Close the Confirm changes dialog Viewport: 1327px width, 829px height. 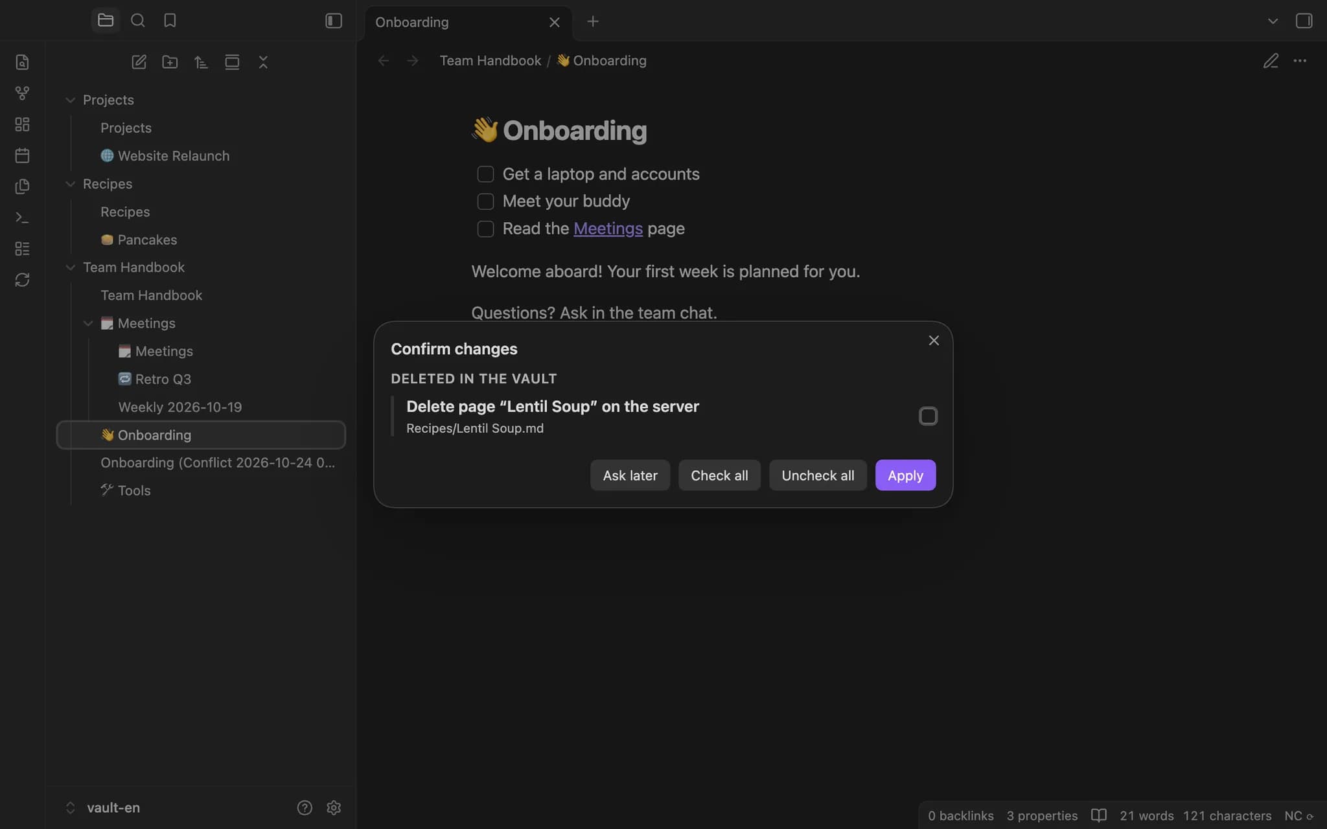(934, 341)
